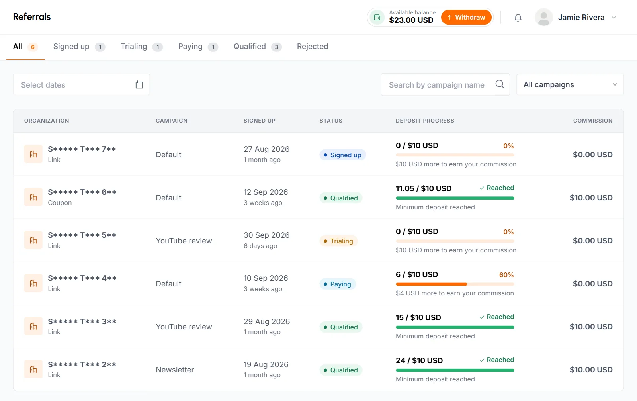Click progress bar under 11.05 / $10 USD
Image resolution: width=637 pixels, height=401 pixels.
pyautogui.click(x=455, y=198)
